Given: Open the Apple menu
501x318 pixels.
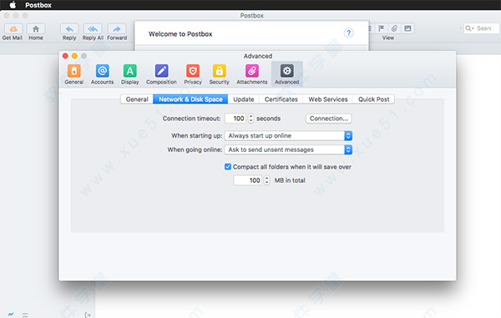Looking at the screenshot, I should point(13,5).
